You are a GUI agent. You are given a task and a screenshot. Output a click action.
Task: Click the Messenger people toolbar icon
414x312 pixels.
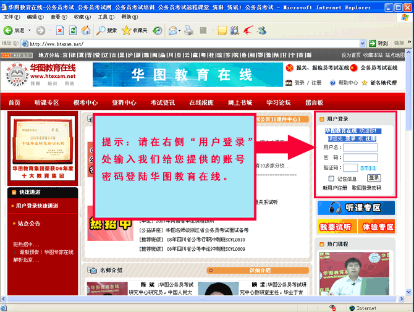(261, 31)
